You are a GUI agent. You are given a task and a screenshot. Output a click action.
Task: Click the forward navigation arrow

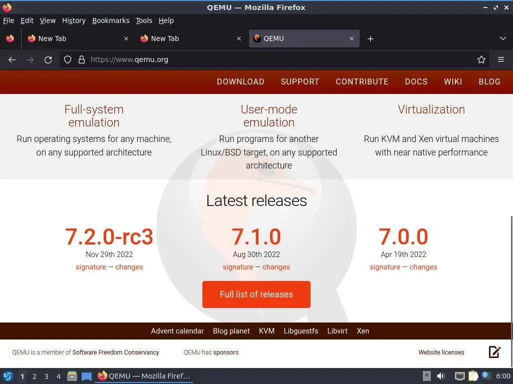pos(30,60)
